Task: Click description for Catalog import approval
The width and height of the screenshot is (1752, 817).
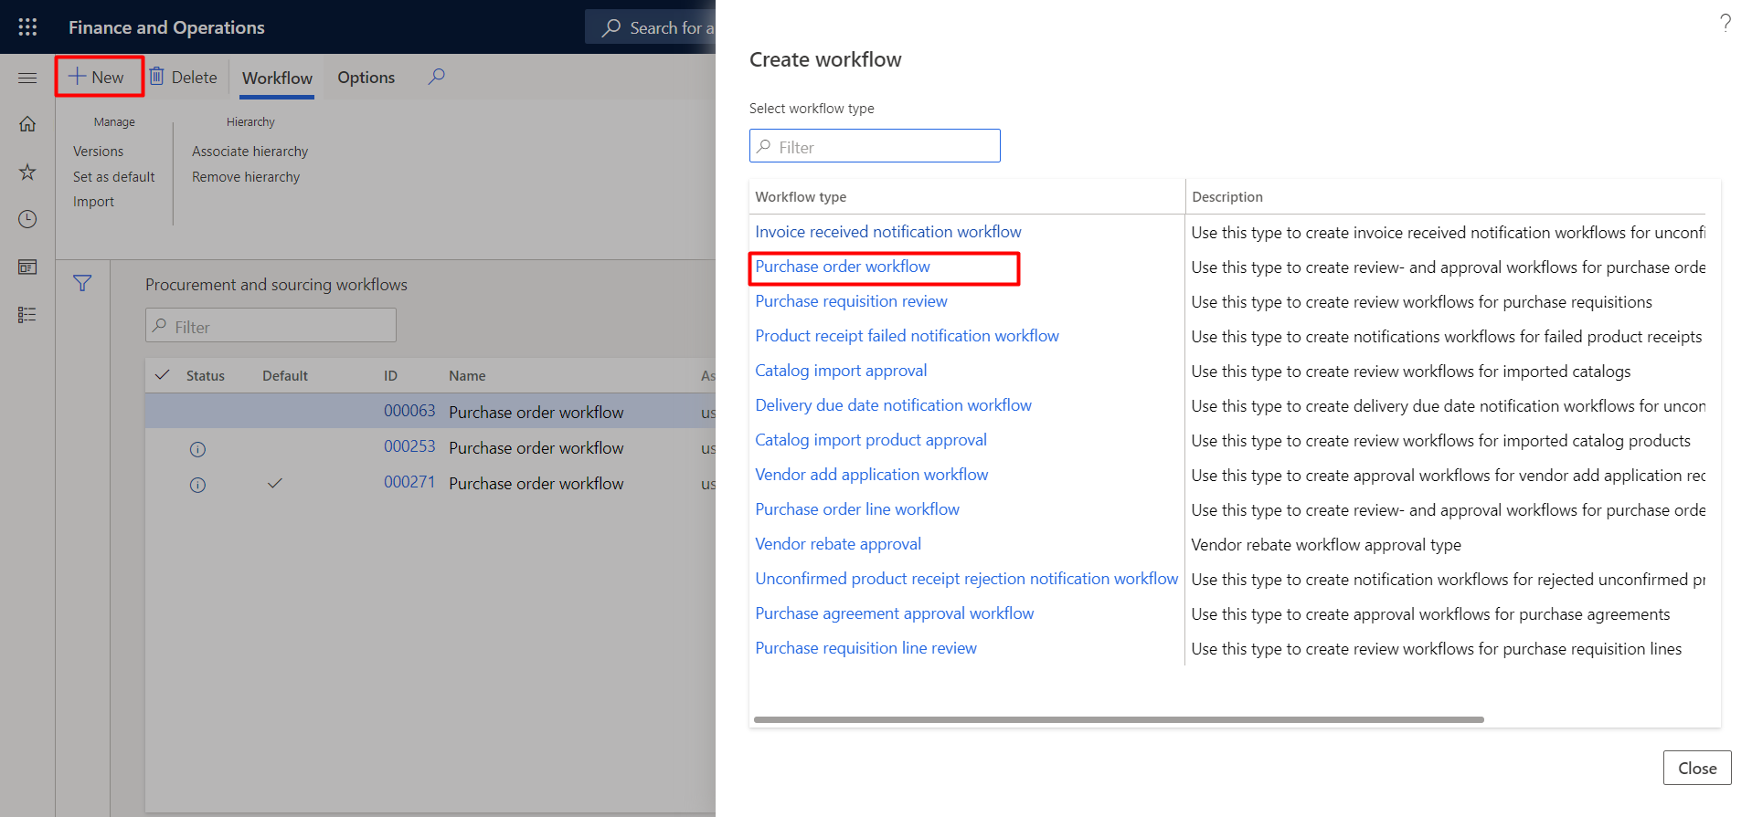Action: [1410, 372]
